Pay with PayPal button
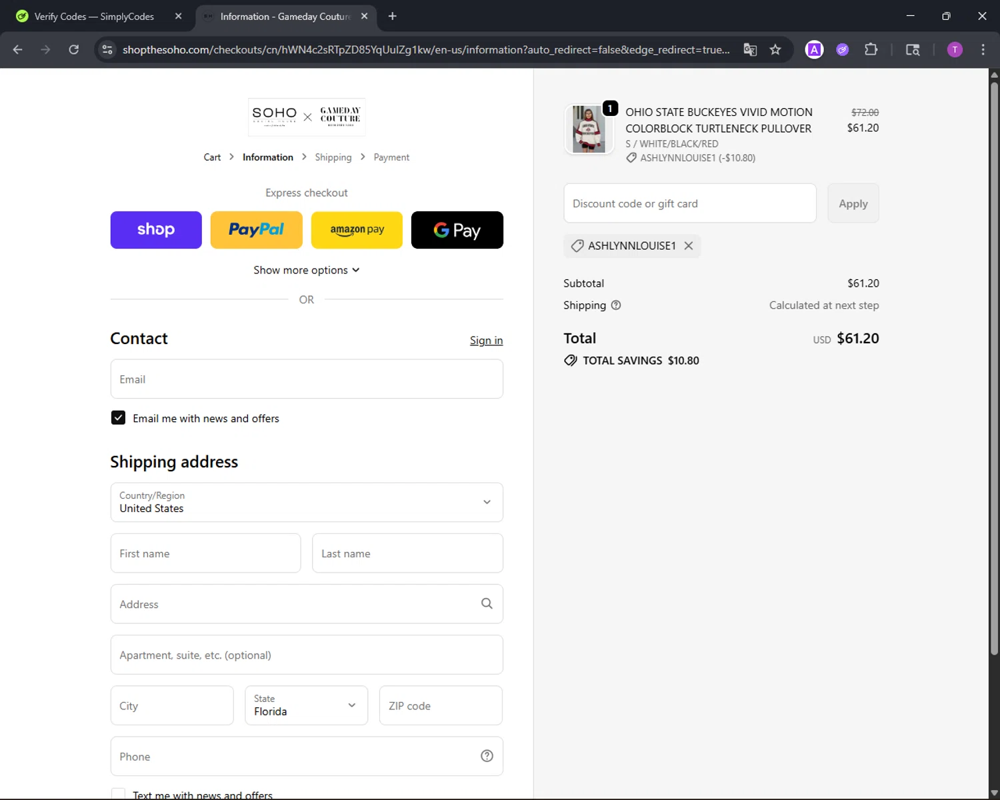This screenshot has height=800, width=1000. point(257,230)
